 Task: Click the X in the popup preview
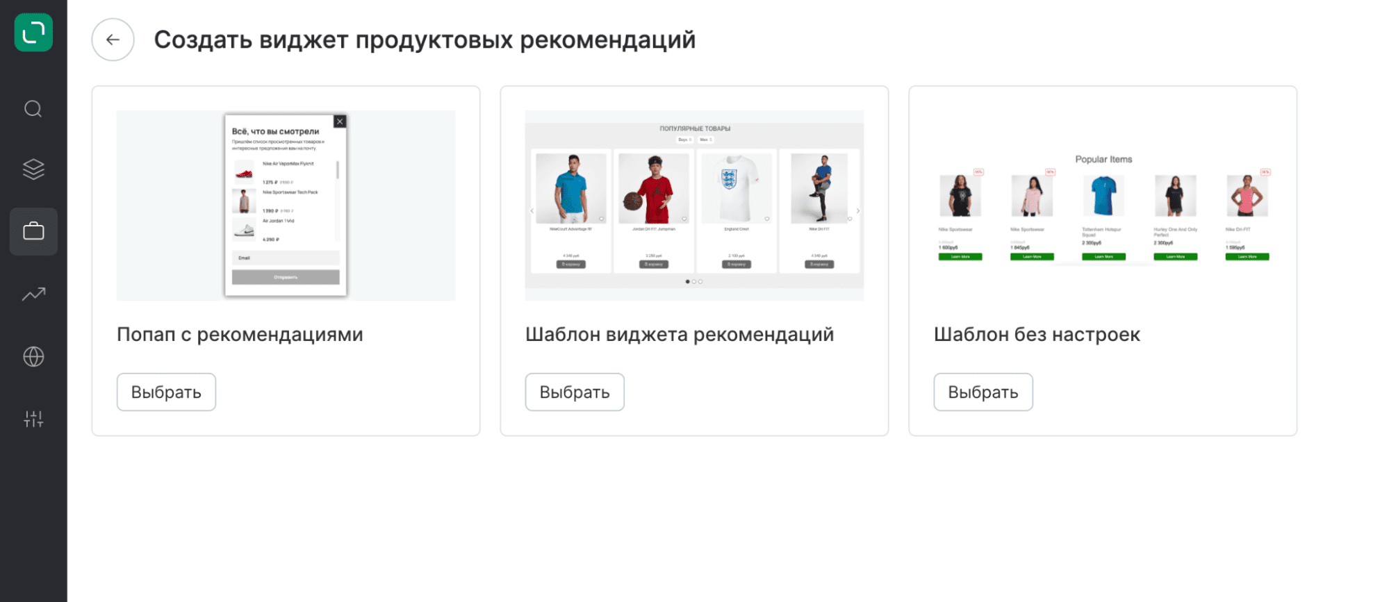340,122
